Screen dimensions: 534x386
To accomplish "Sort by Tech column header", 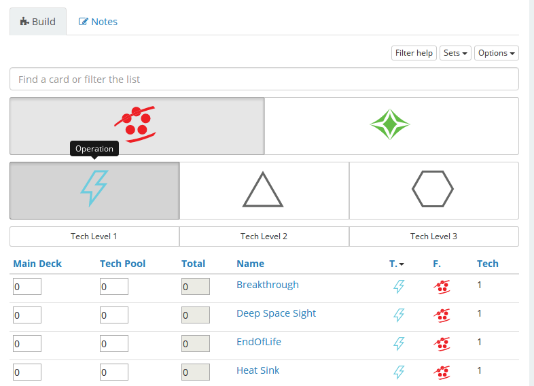I will point(487,264).
